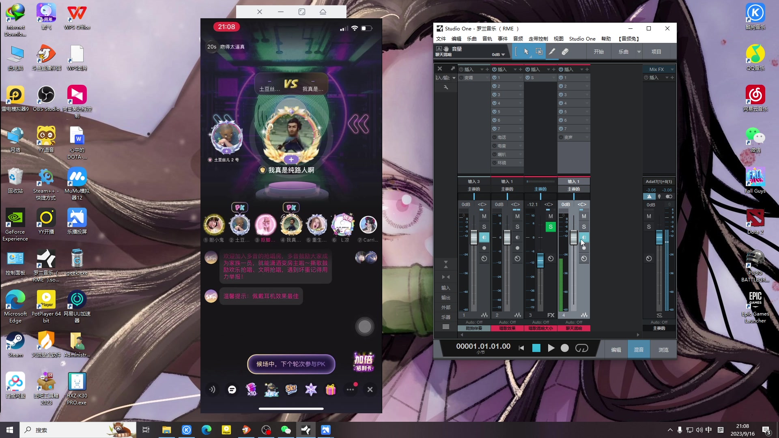Open the Auto: Off menu on channel 2
This screenshot has width=779, height=438.
tap(507, 322)
